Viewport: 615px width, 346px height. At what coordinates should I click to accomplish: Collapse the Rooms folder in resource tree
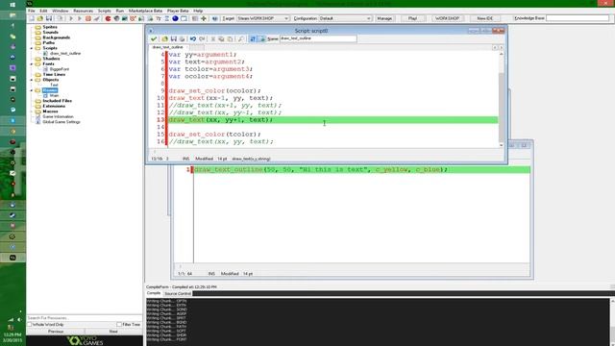32,90
